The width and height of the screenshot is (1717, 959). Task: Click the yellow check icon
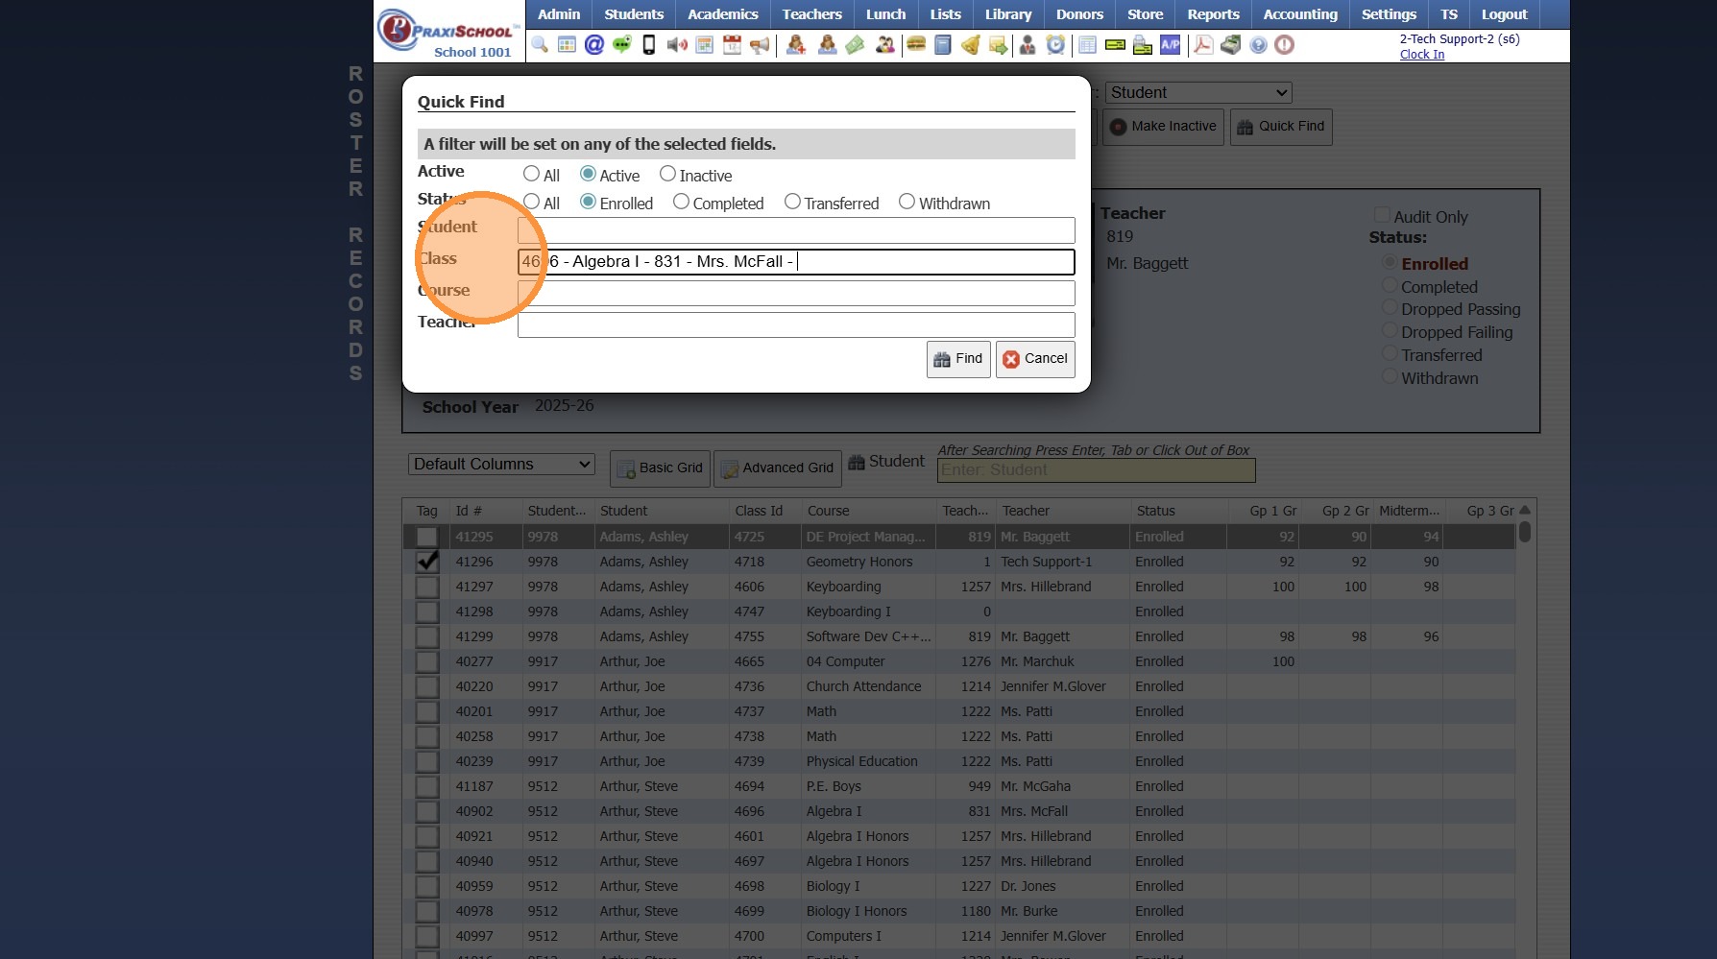(x=1115, y=45)
